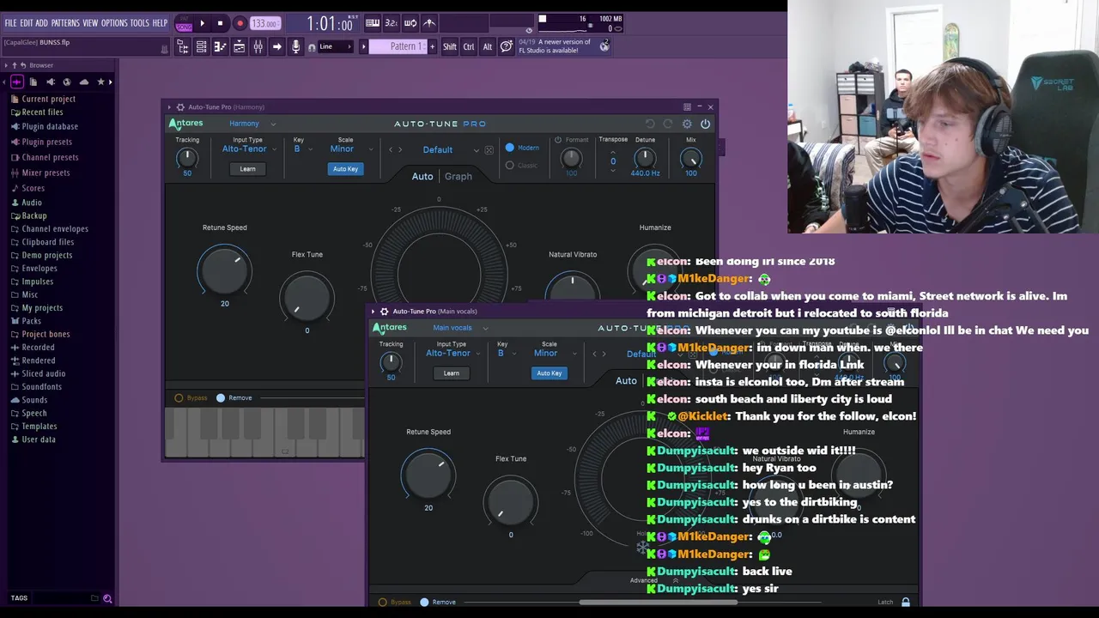Viewport: 1099px width, 618px height.
Task: Open the Mixer icon in toolbar
Action: tap(258, 46)
